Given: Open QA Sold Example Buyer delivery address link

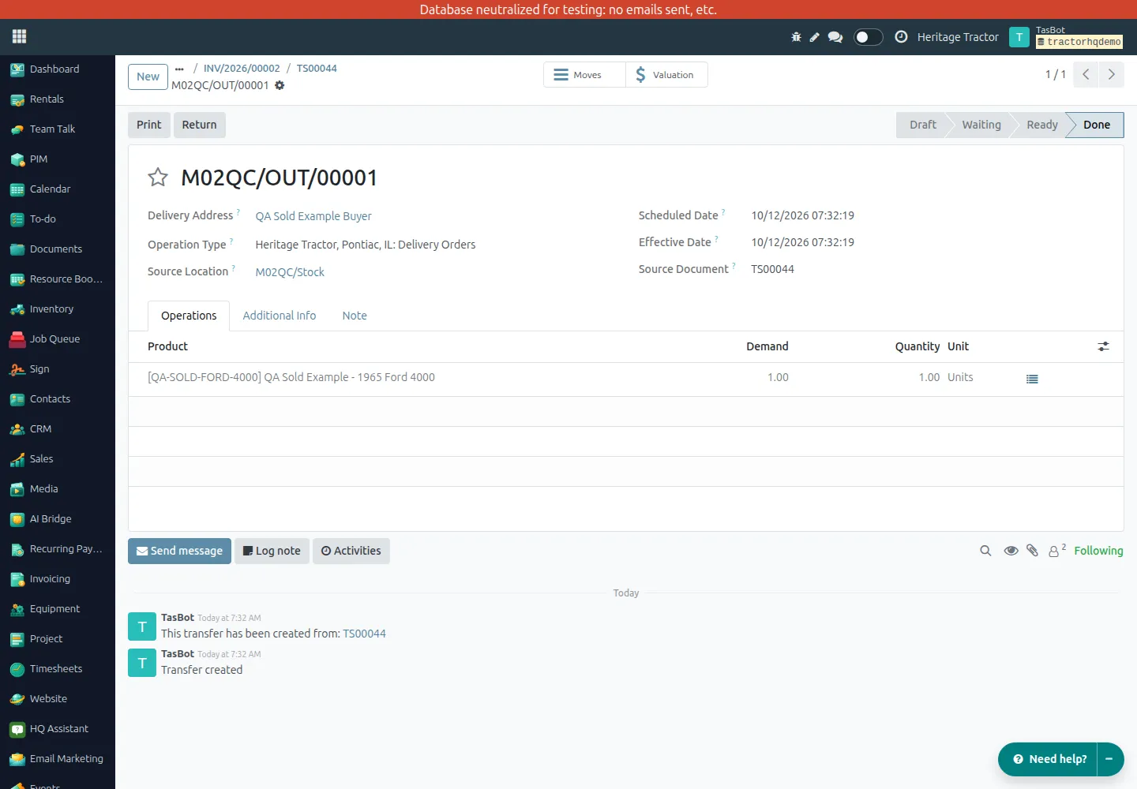Looking at the screenshot, I should 313,216.
